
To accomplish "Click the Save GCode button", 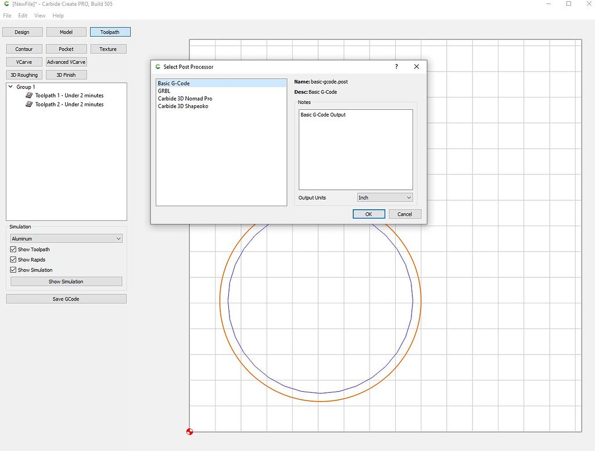I will pyautogui.click(x=66, y=299).
